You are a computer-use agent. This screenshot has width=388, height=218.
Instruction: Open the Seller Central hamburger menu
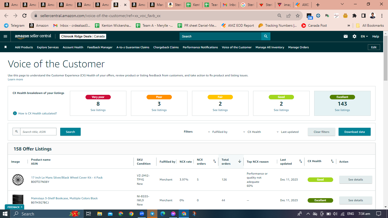[x=5, y=36]
